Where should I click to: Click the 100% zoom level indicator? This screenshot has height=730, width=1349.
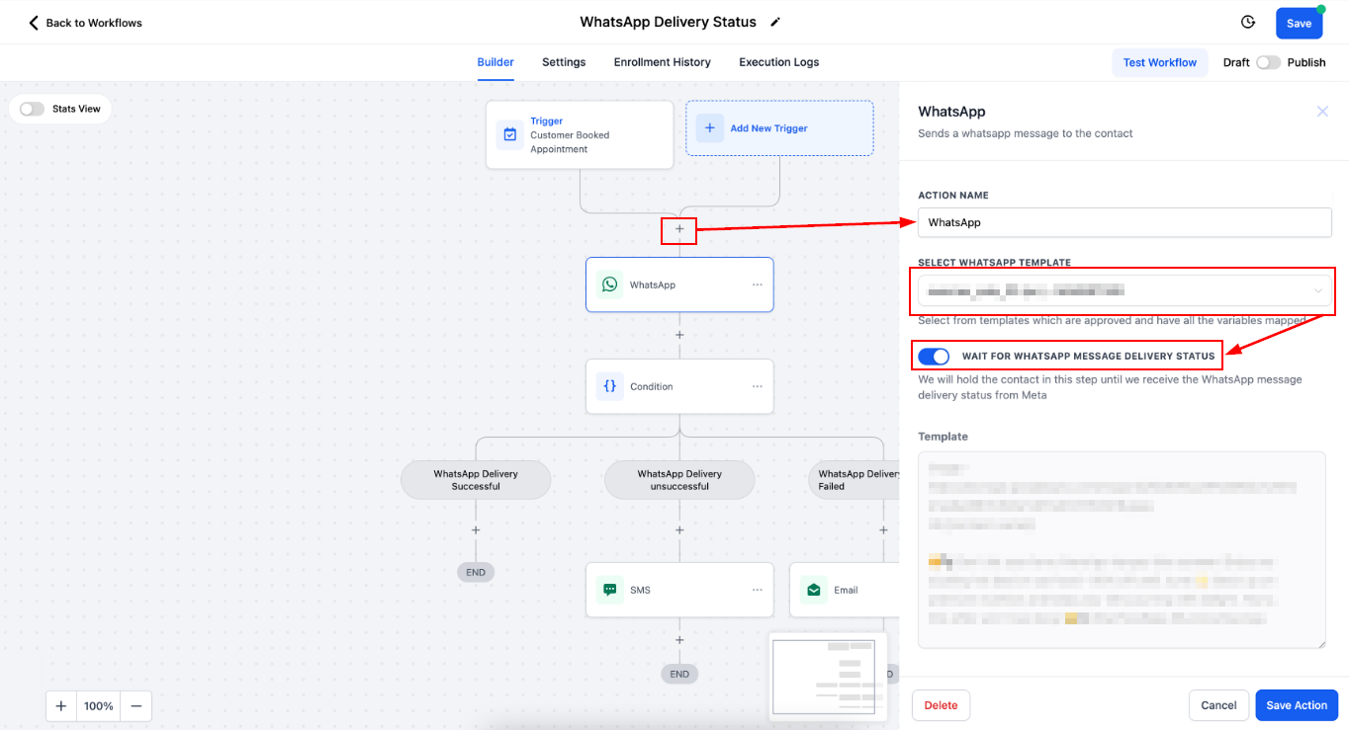click(99, 706)
